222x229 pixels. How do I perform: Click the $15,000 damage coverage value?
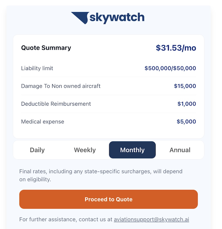click(x=185, y=86)
